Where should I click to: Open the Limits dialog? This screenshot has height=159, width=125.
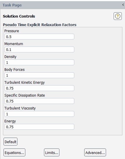(52, 153)
